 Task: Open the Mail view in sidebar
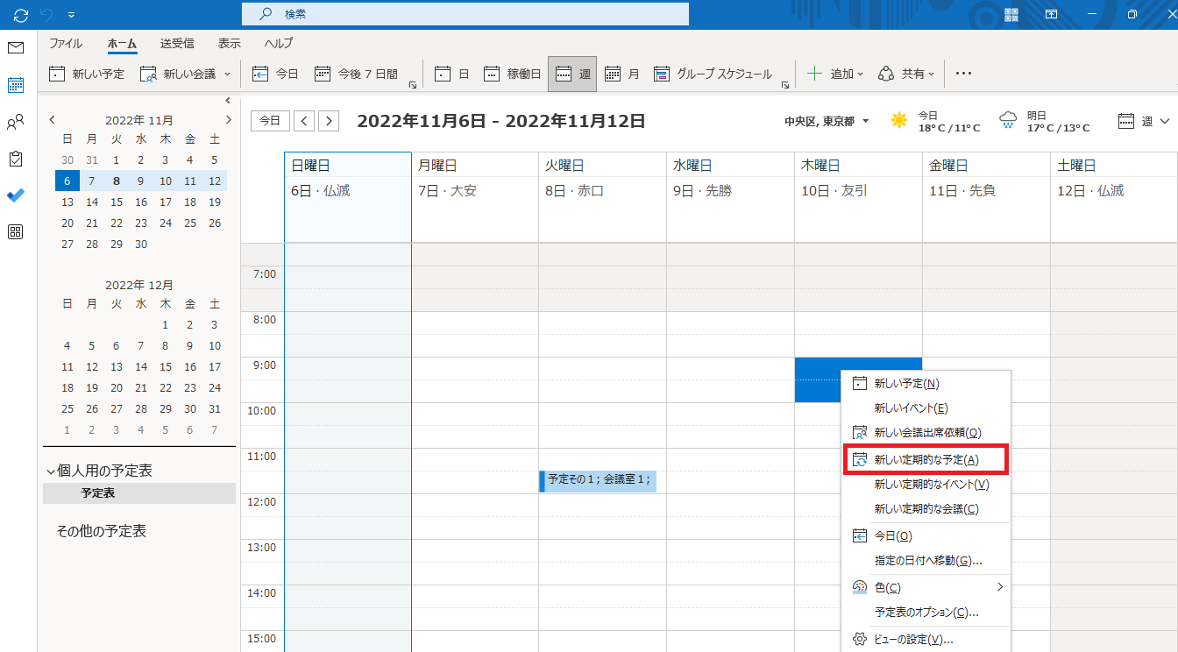[x=16, y=48]
